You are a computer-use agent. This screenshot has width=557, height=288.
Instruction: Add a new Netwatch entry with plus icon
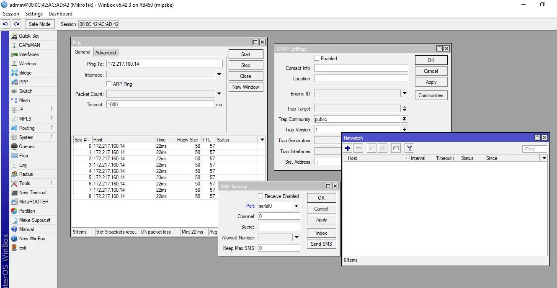pyautogui.click(x=348, y=148)
